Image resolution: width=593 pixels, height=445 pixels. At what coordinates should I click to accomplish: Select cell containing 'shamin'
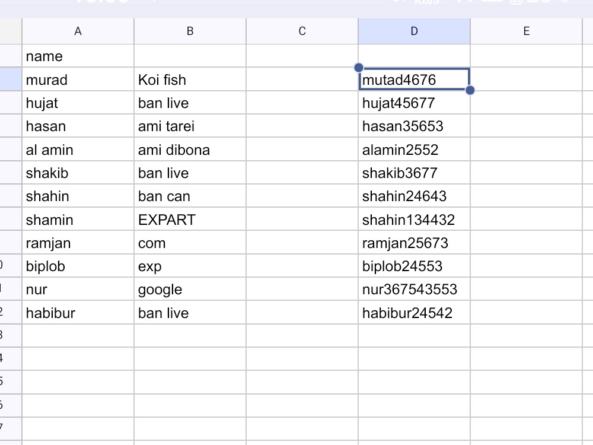(78, 220)
